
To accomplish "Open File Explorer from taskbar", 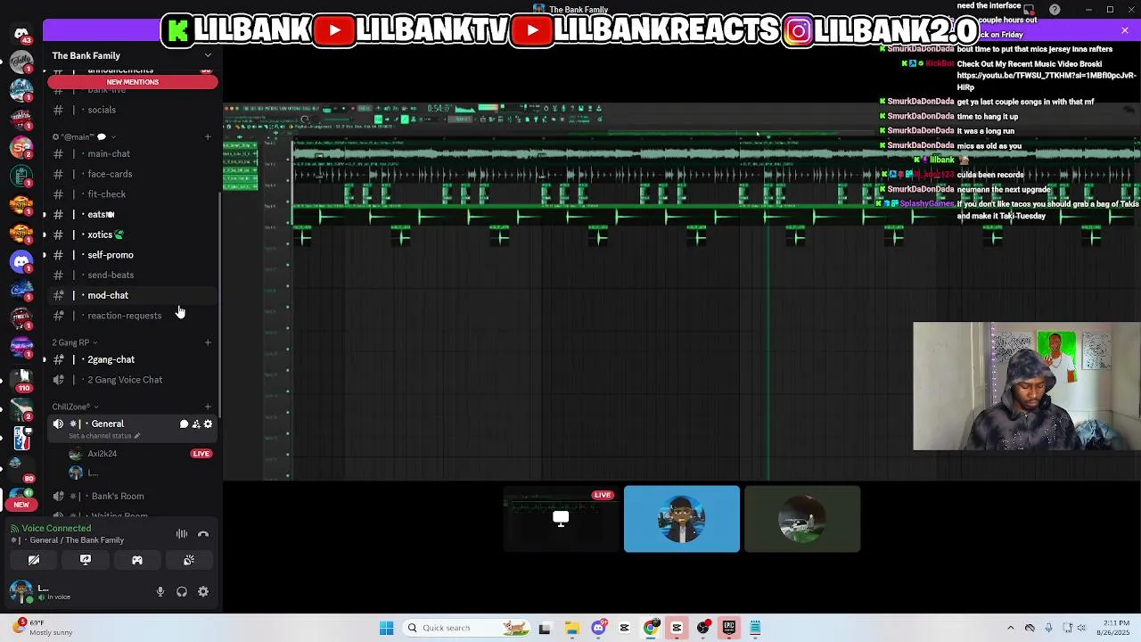I will pyautogui.click(x=571, y=628).
